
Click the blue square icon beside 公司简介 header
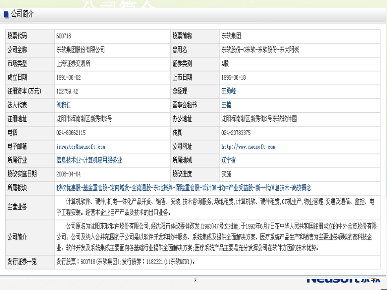coord(7,14)
